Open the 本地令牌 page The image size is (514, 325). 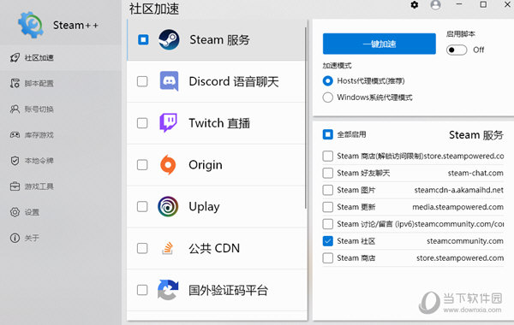(61, 161)
